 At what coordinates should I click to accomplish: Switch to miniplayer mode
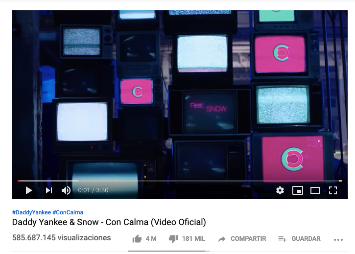pyautogui.click(x=298, y=190)
